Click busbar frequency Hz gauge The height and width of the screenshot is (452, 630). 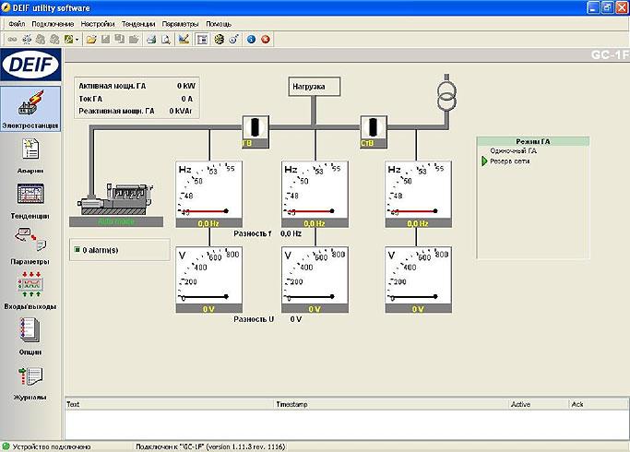pyautogui.click(x=315, y=195)
